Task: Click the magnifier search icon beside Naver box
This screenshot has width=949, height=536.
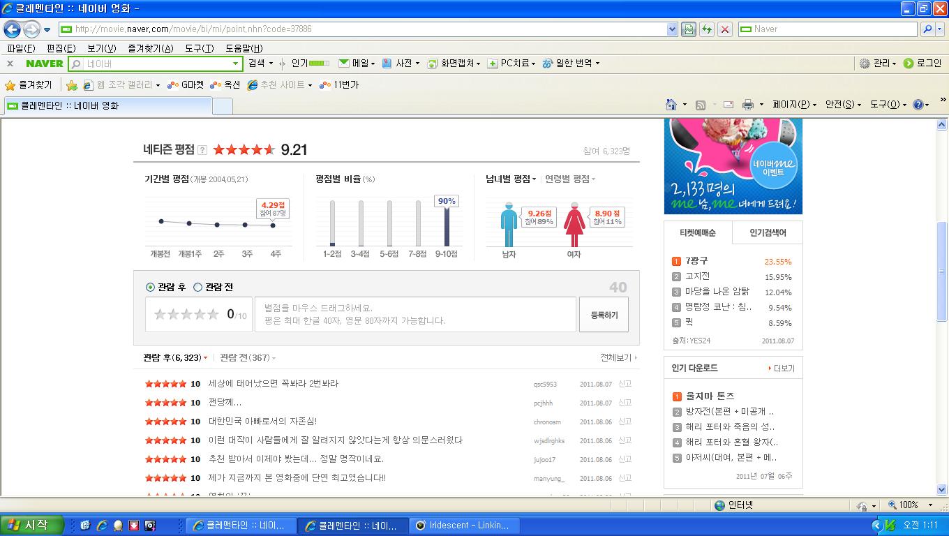Action: [926, 29]
